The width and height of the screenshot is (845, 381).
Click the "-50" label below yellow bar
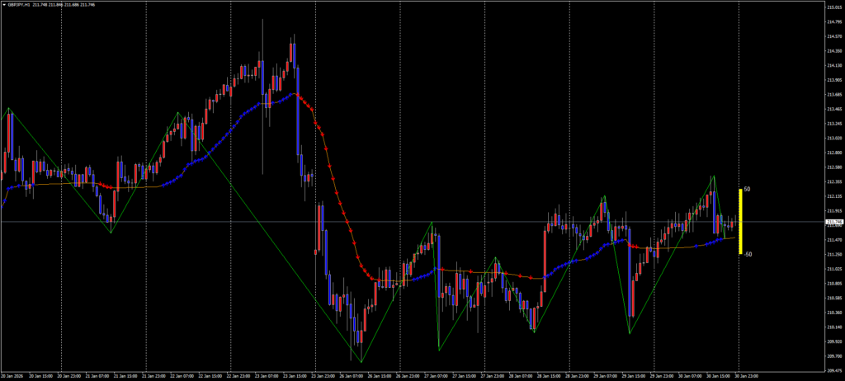[x=748, y=255]
